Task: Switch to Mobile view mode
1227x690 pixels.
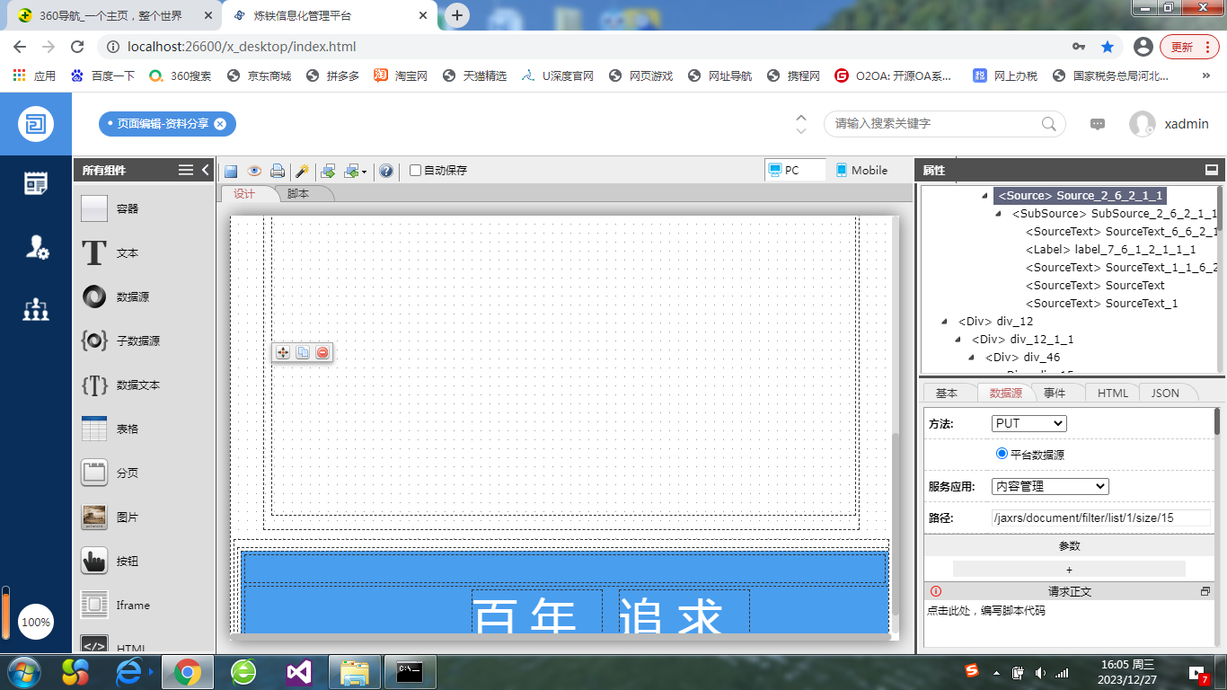Action: 861,170
